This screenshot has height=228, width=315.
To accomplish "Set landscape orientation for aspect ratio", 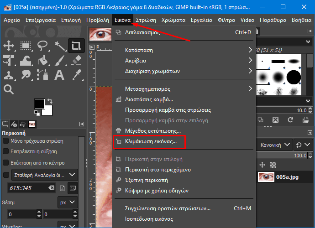I will click(73, 188).
